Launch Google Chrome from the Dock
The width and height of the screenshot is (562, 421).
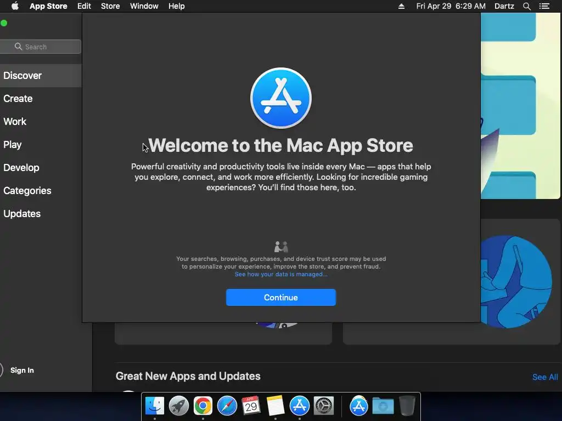(203, 406)
